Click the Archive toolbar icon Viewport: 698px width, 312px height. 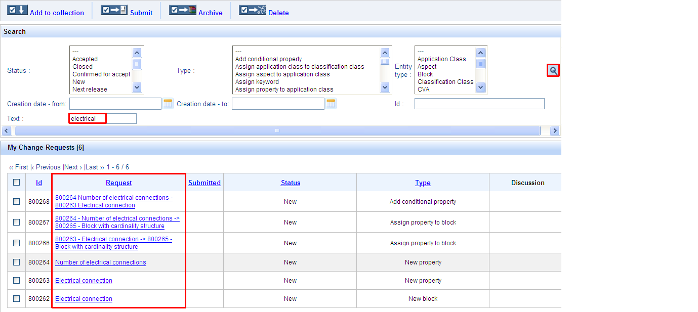(182, 11)
